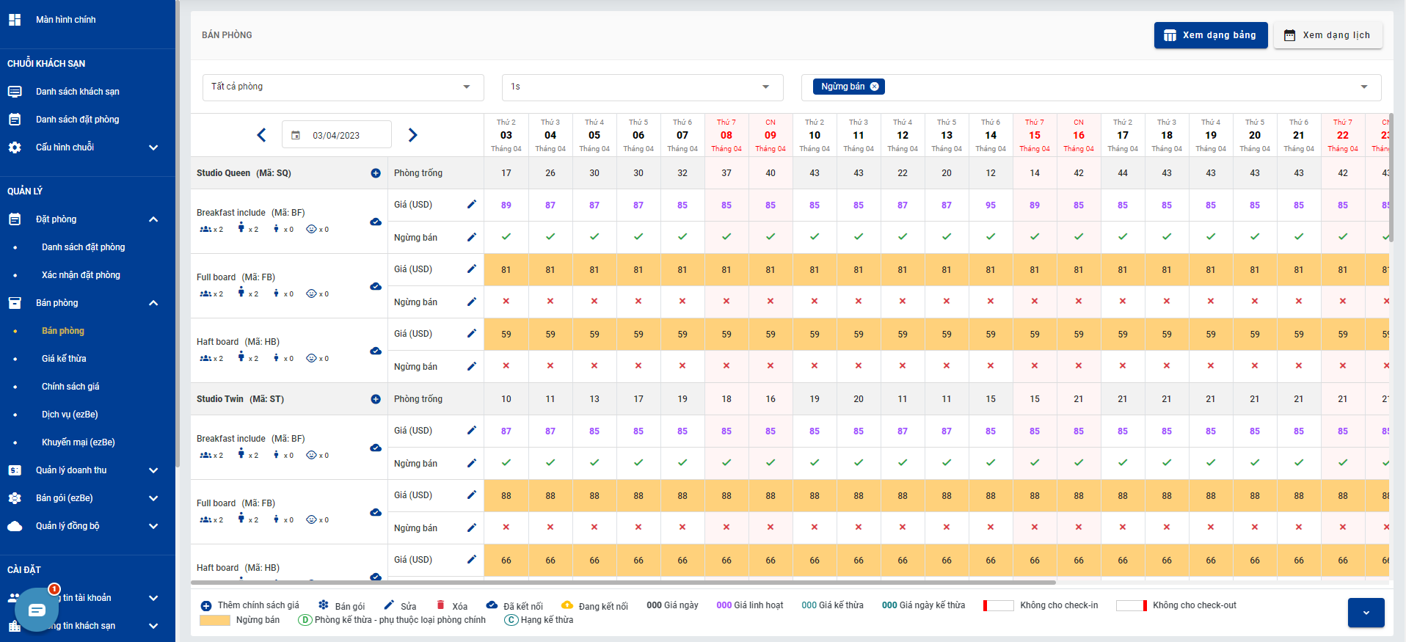
Task: Open Danh sách đặt phòng under Đặt phòng
Action: point(83,247)
